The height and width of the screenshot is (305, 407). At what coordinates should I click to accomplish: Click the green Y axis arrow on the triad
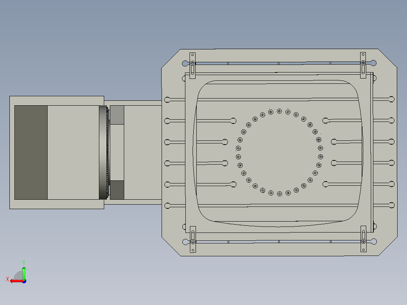(x=24, y=273)
